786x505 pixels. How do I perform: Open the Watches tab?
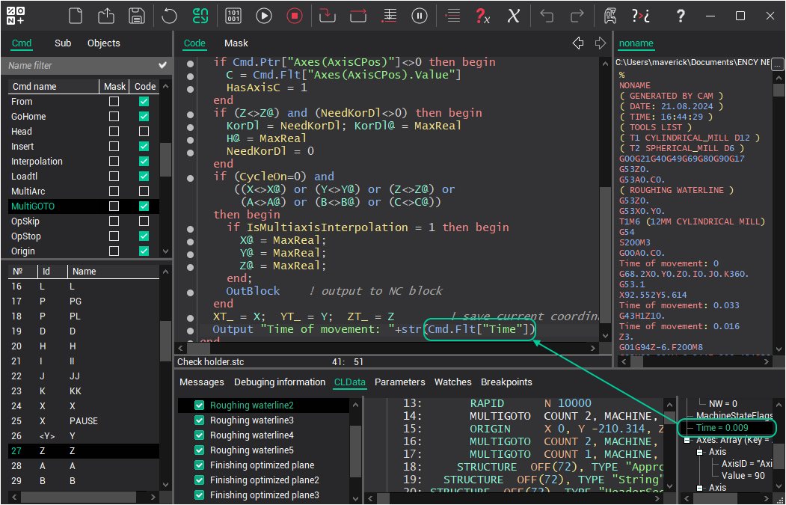(452, 382)
